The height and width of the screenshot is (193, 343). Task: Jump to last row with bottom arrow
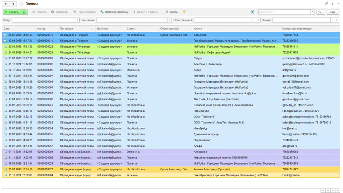337,190
